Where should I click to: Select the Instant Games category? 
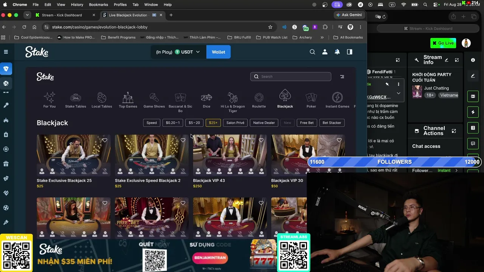(x=337, y=100)
